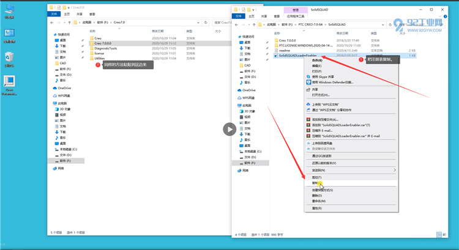Screen dimensions: 459x250
Task: Click Properties quick-access icon in SolidSQUAD title bar
Action: click(x=243, y=10)
